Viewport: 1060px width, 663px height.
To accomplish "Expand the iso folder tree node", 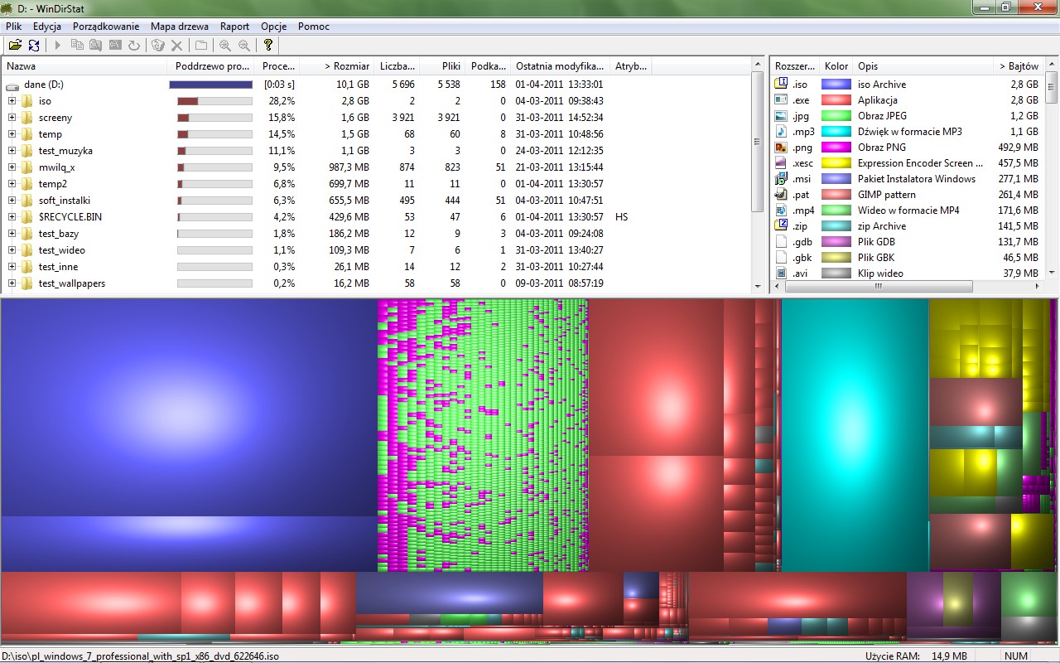I will click(12, 101).
